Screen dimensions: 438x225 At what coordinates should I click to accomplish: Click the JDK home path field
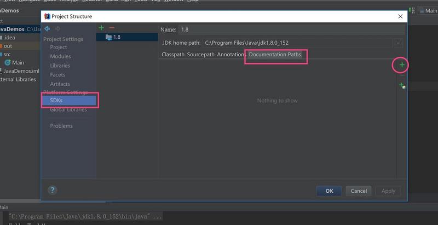click(x=297, y=43)
